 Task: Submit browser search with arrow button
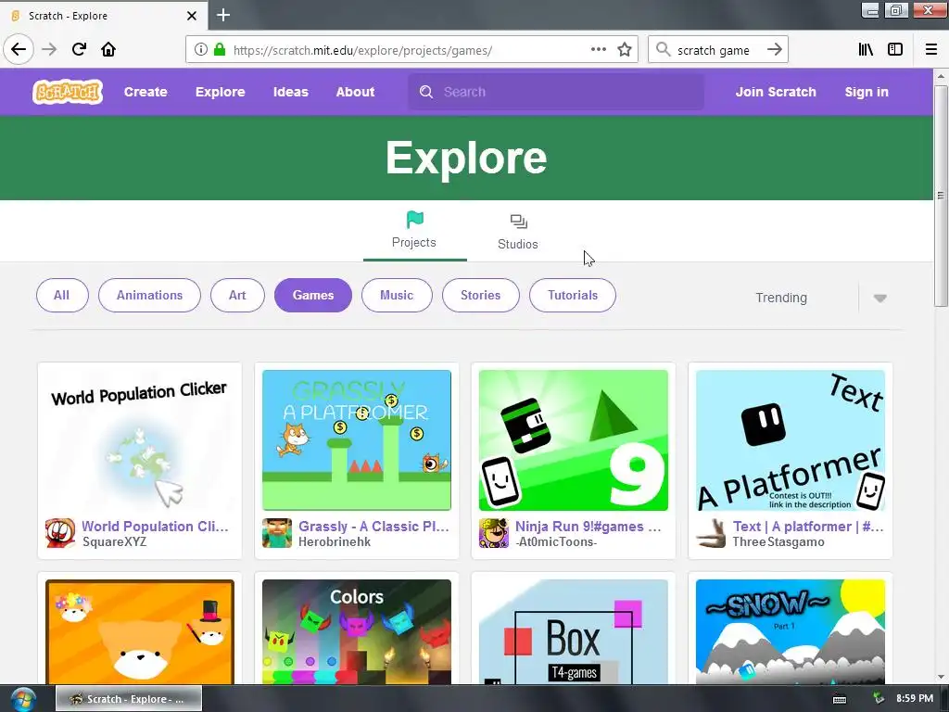[x=774, y=50]
